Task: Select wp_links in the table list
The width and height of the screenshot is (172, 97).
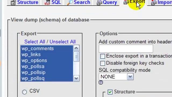Action: pyautogui.click(x=47, y=54)
